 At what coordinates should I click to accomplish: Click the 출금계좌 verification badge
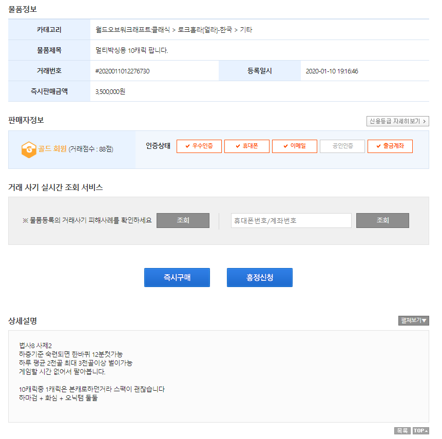390,146
